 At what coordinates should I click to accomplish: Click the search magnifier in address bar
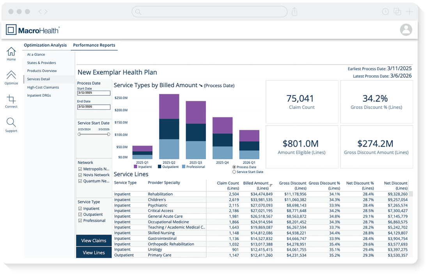pos(138,12)
